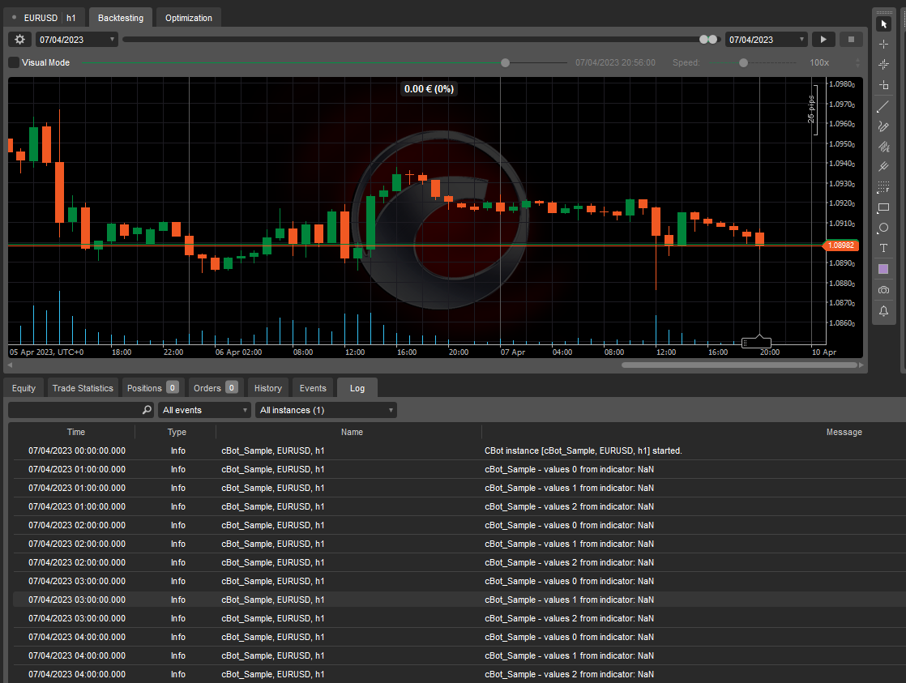Screen dimensions: 906x683
Task: Take a chart snapshot with camera icon
Action: pyautogui.click(x=883, y=290)
